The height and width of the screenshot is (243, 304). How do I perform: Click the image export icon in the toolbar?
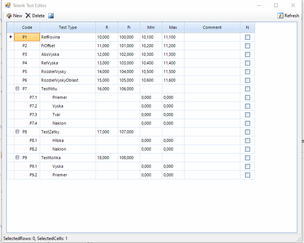(51, 16)
